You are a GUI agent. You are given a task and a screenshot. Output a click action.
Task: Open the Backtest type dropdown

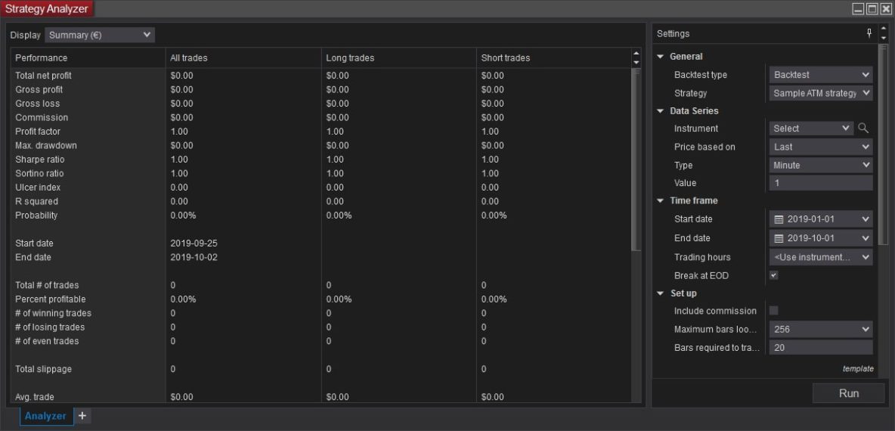pyautogui.click(x=821, y=75)
